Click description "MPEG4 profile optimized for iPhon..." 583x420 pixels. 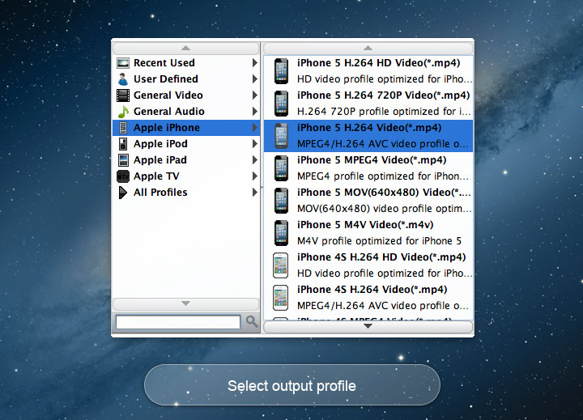tap(383, 176)
